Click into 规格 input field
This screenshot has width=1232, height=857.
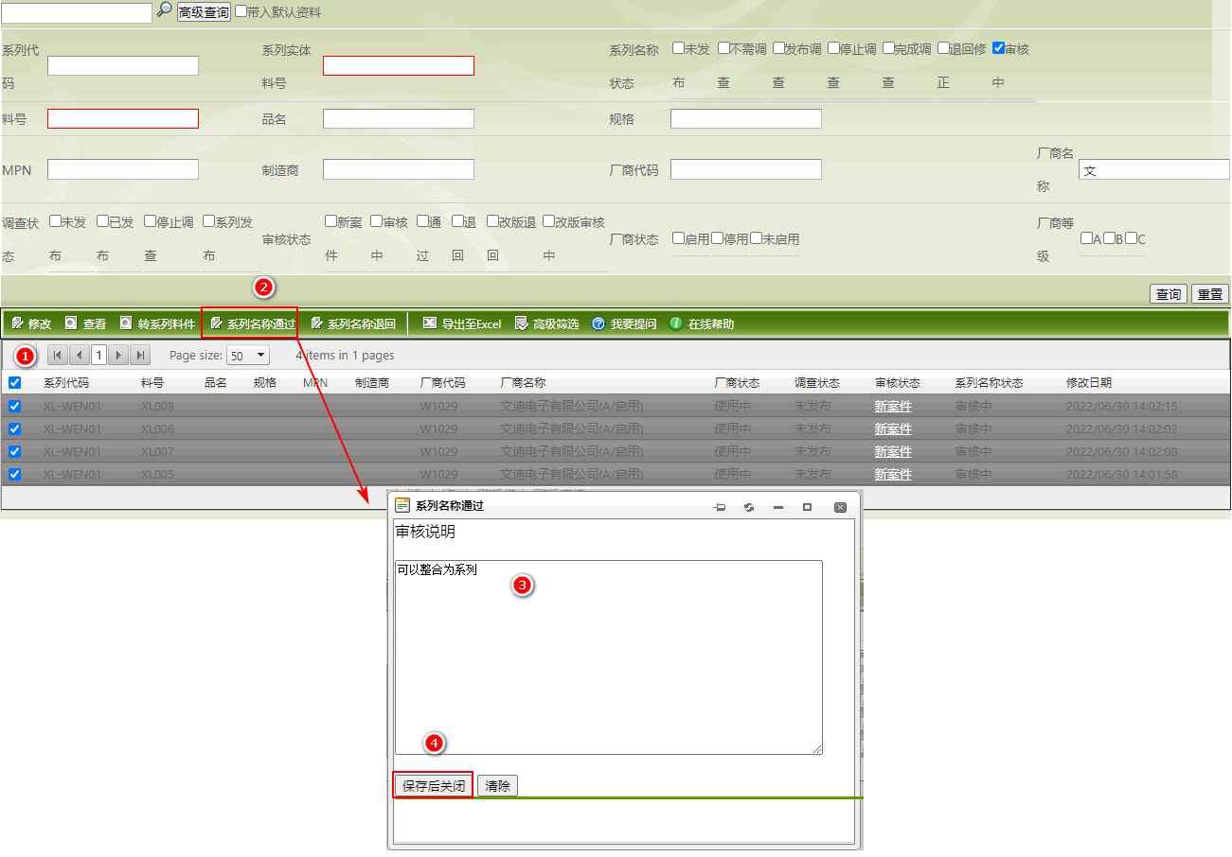pyautogui.click(x=746, y=118)
